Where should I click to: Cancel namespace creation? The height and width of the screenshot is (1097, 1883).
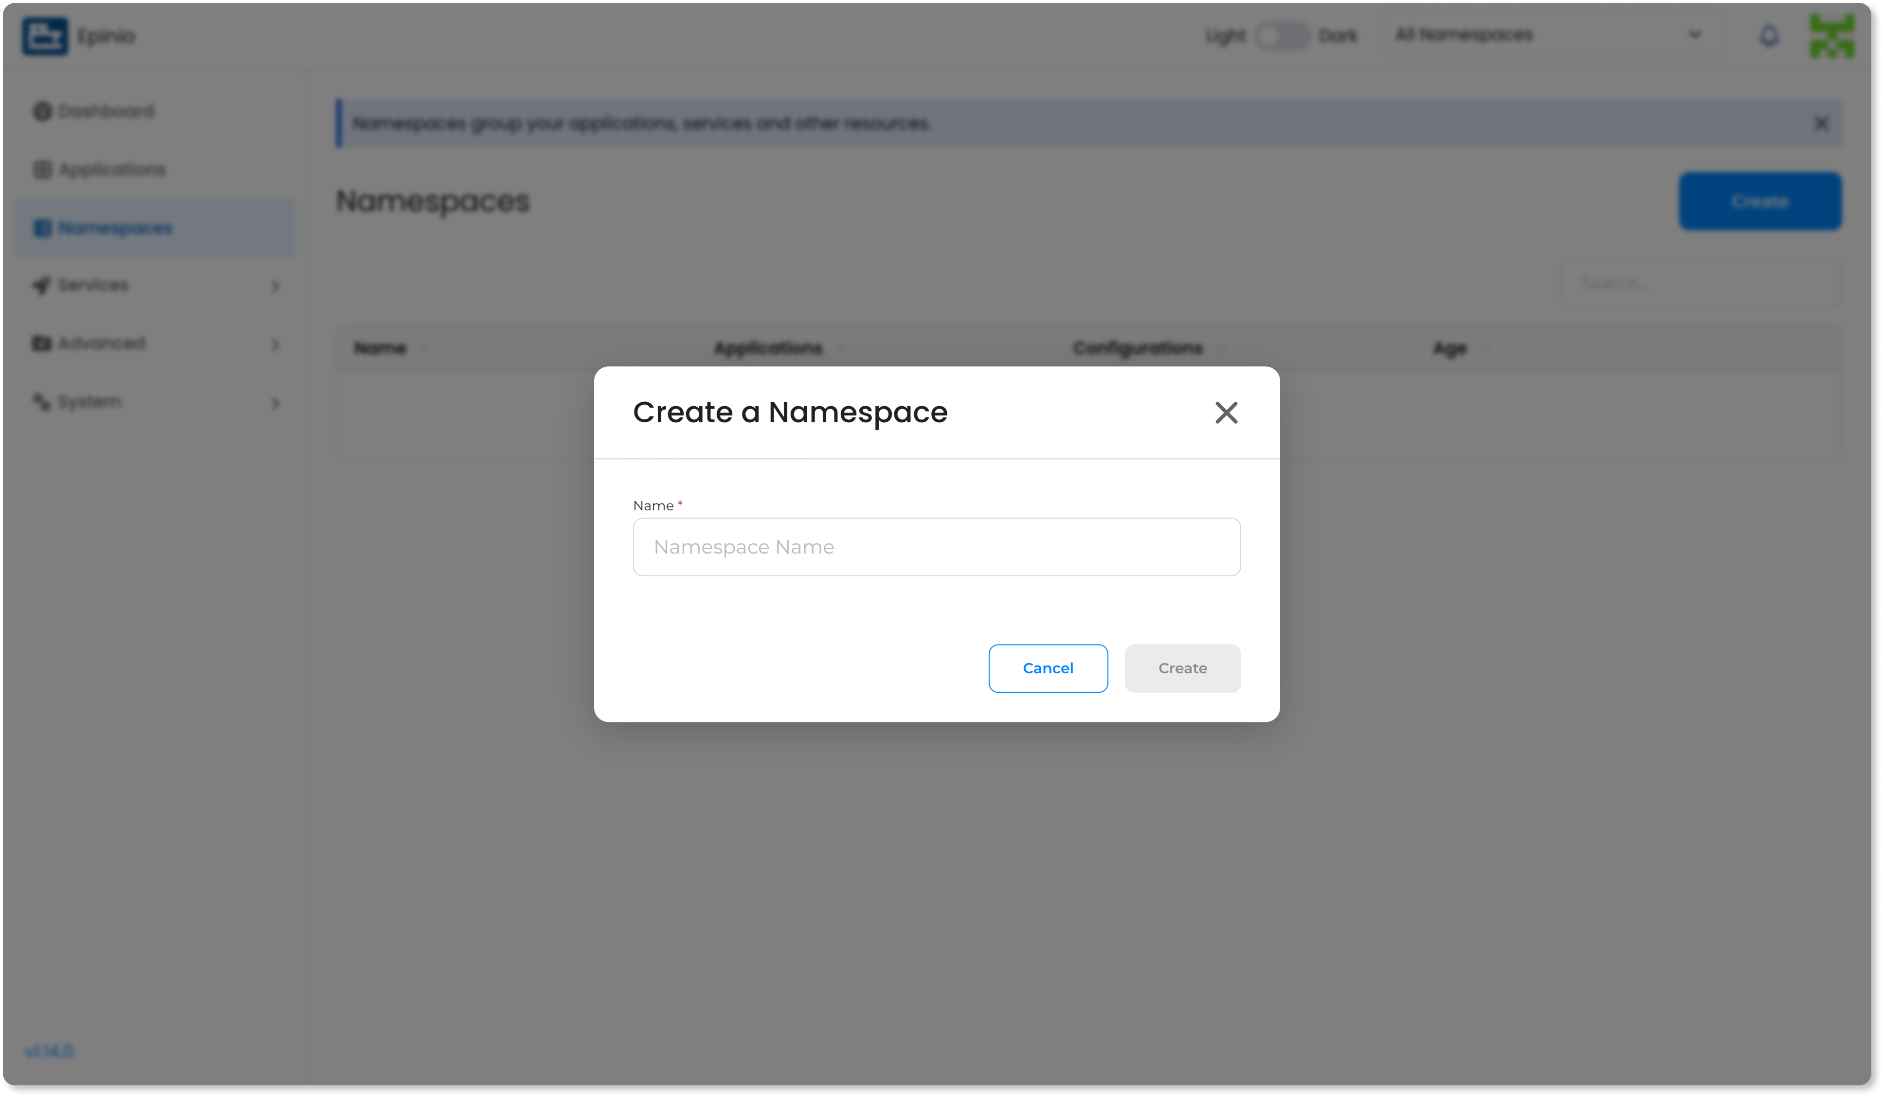click(x=1048, y=668)
